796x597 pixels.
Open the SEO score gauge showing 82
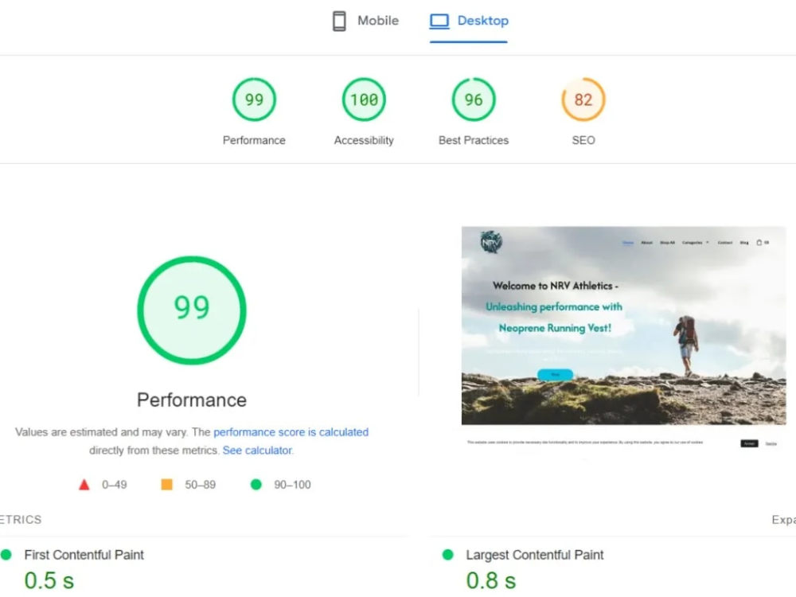(583, 99)
